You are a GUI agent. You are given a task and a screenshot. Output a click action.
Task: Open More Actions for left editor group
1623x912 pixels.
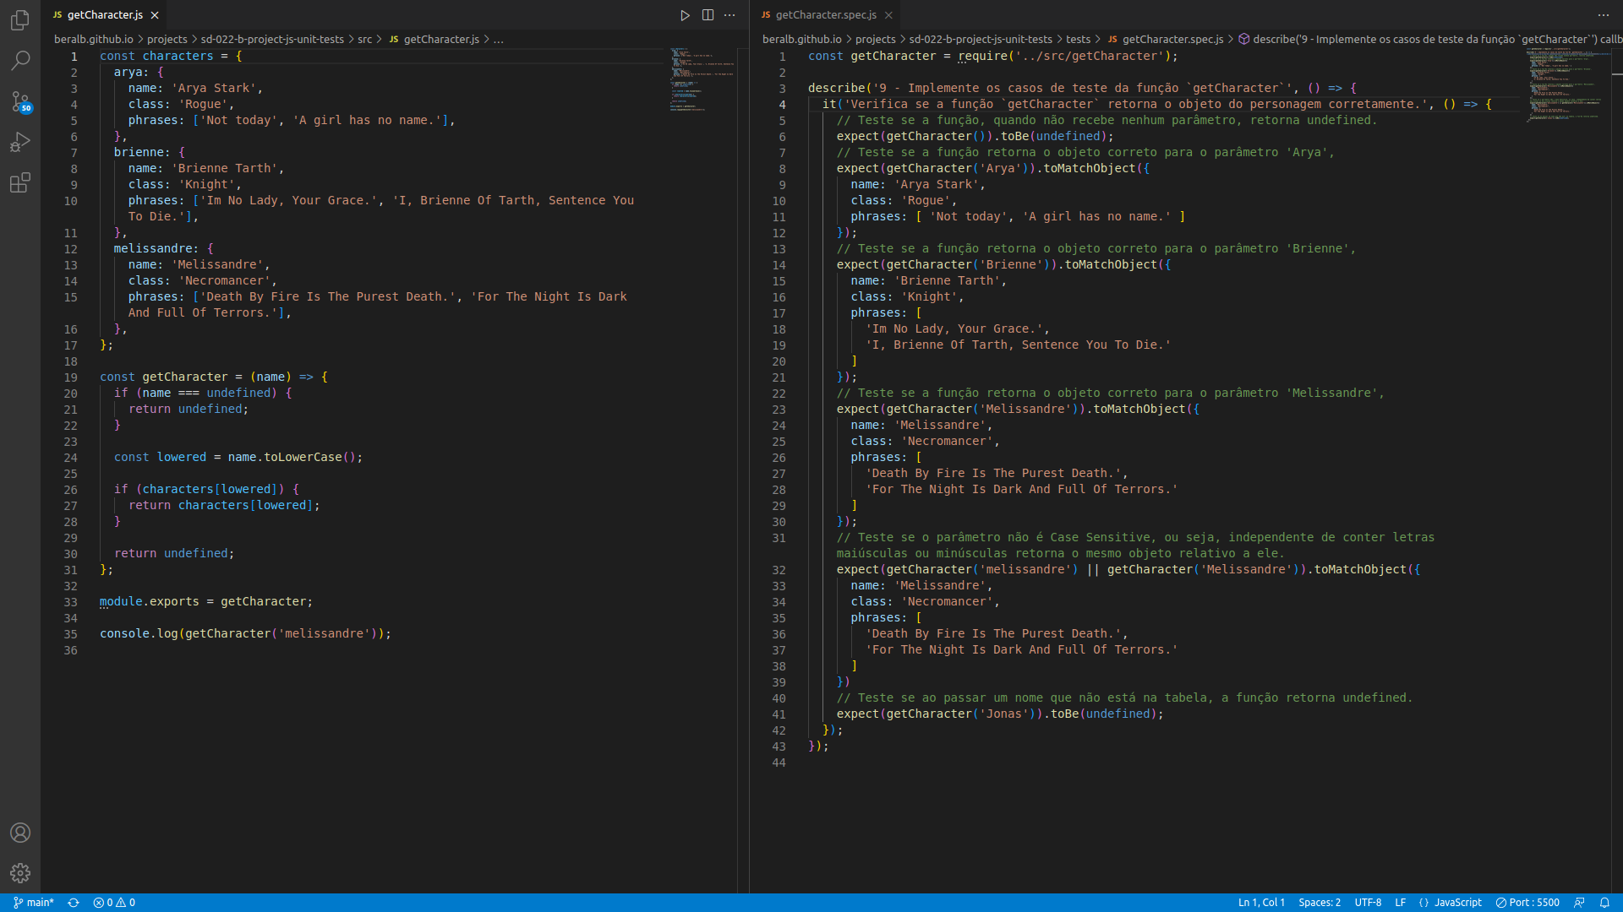(730, 15)
